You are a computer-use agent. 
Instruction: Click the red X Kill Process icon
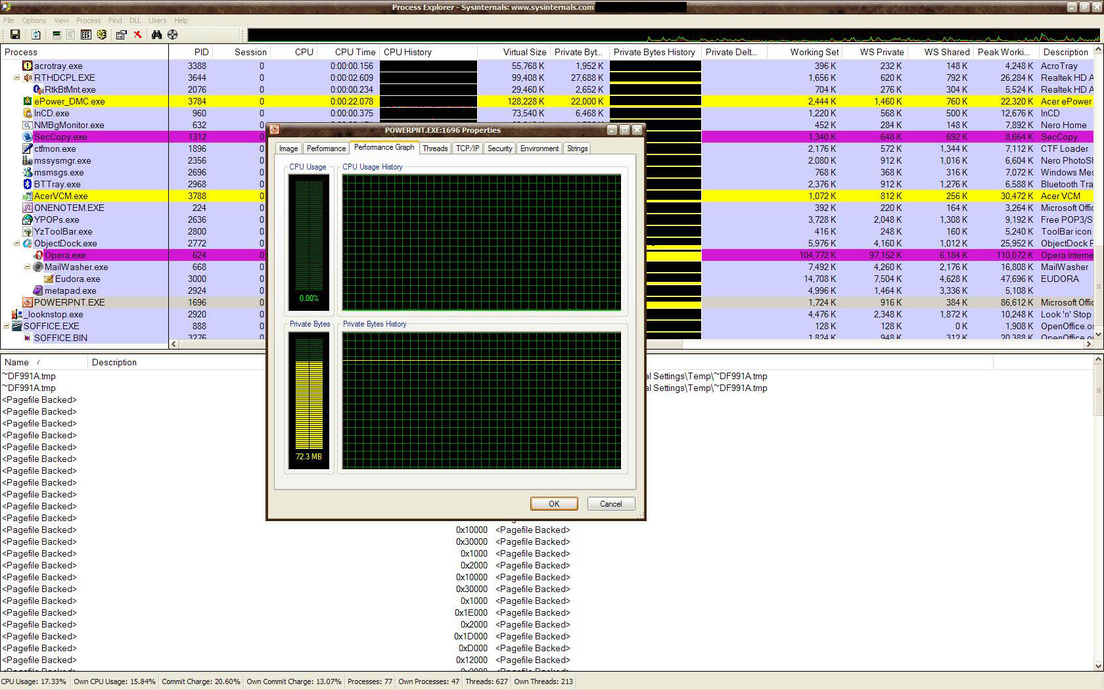[x=137, y=35]
